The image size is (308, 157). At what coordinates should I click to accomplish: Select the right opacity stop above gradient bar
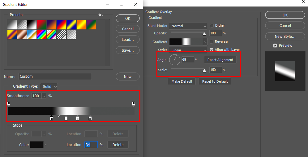[x=134, y=104]
